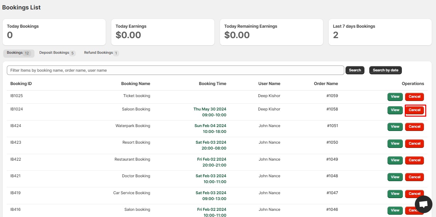
Task: Open the Deposit Bookings tab
Action: 57,53
